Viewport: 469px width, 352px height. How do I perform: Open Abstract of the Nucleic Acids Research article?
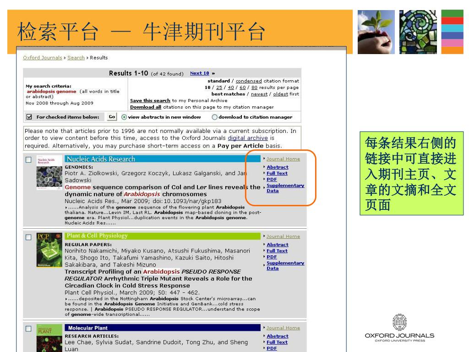pyautogui.click(x=278, y=167)
